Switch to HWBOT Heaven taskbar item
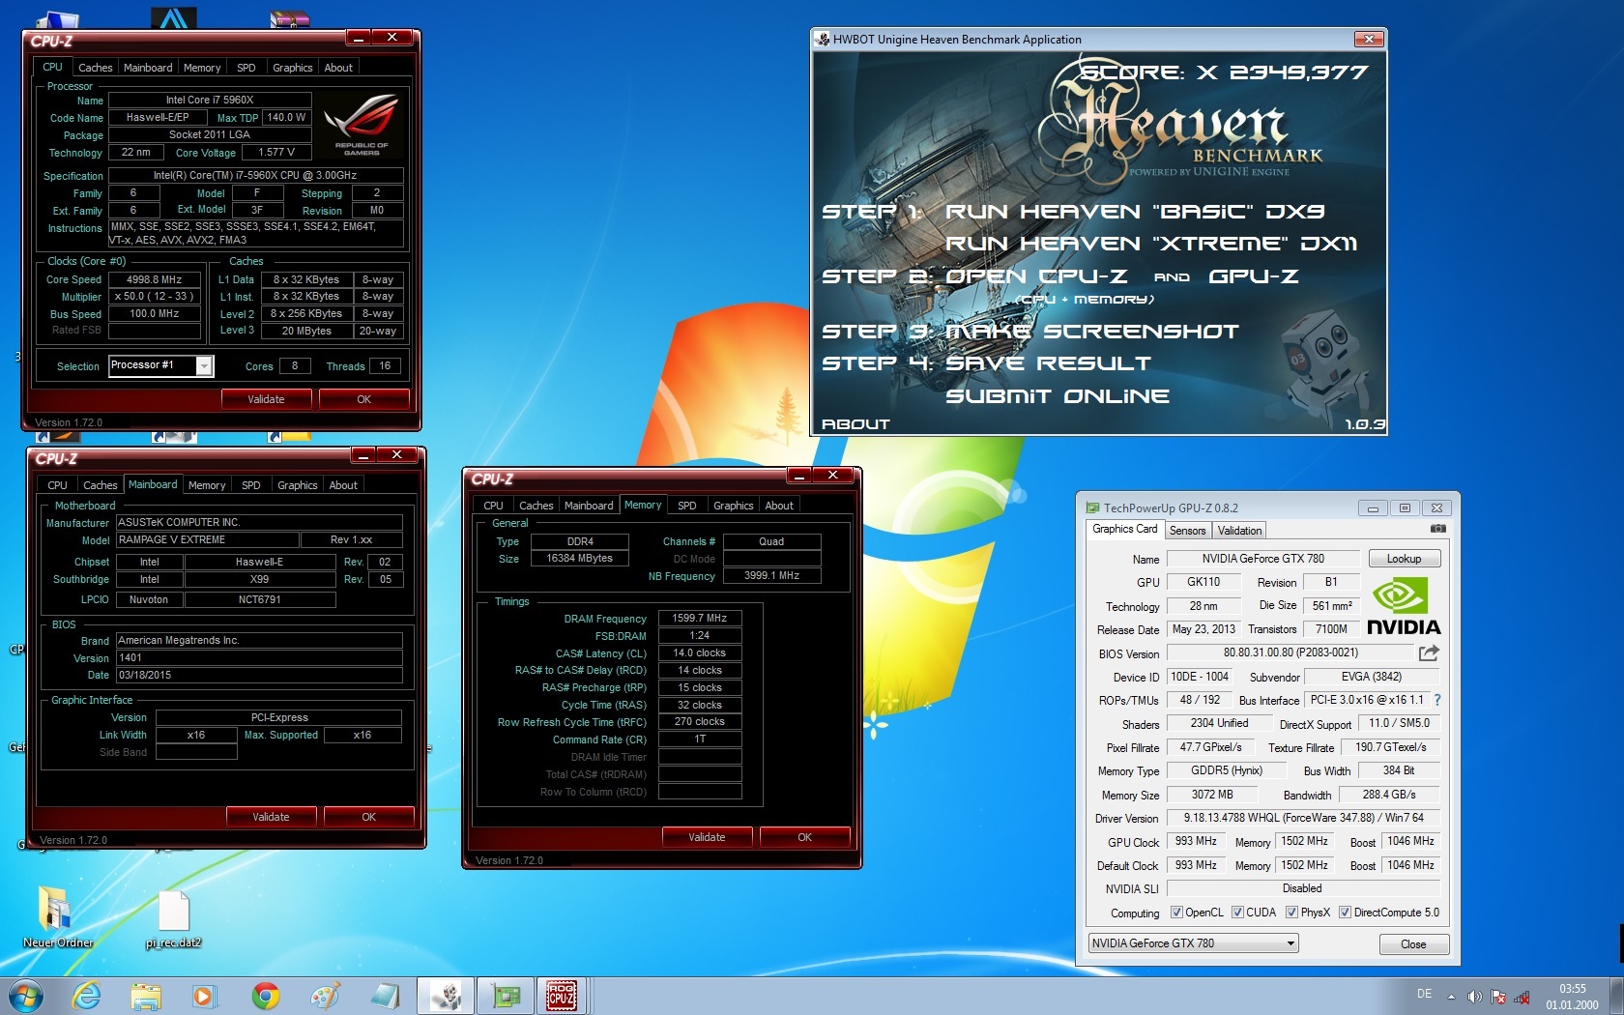1624x1015 pixels. tap(446, 996)
